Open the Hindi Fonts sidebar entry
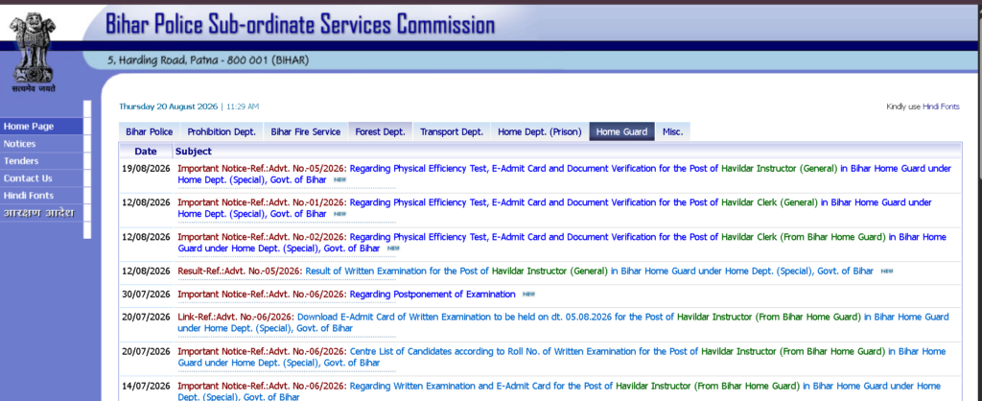 (x=41, y=196)
